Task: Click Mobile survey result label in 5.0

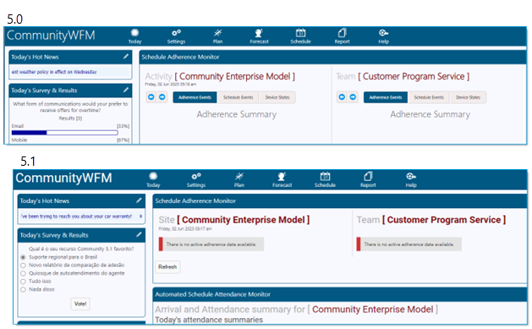Action: point(19,140)
